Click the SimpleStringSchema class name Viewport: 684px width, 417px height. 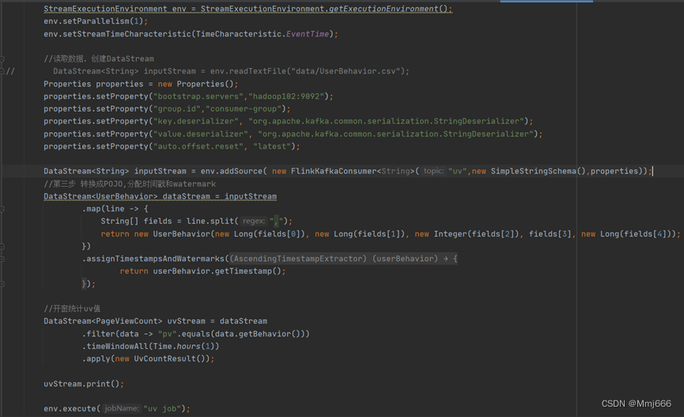coord(534,171)
